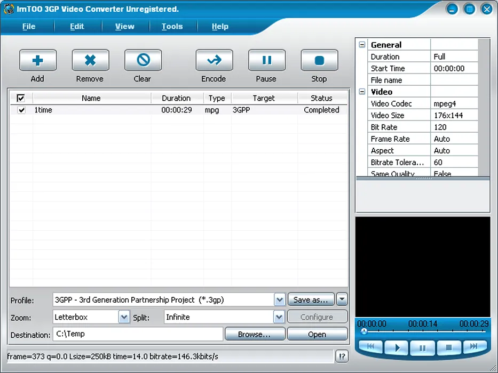The image size is (498, 373).
Task: Click the Pause encoding icon button
Action: [267, 60]
